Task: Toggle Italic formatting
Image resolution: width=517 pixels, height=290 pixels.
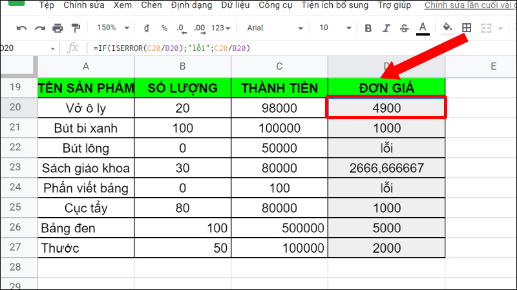Action: (x=386, y=28)
